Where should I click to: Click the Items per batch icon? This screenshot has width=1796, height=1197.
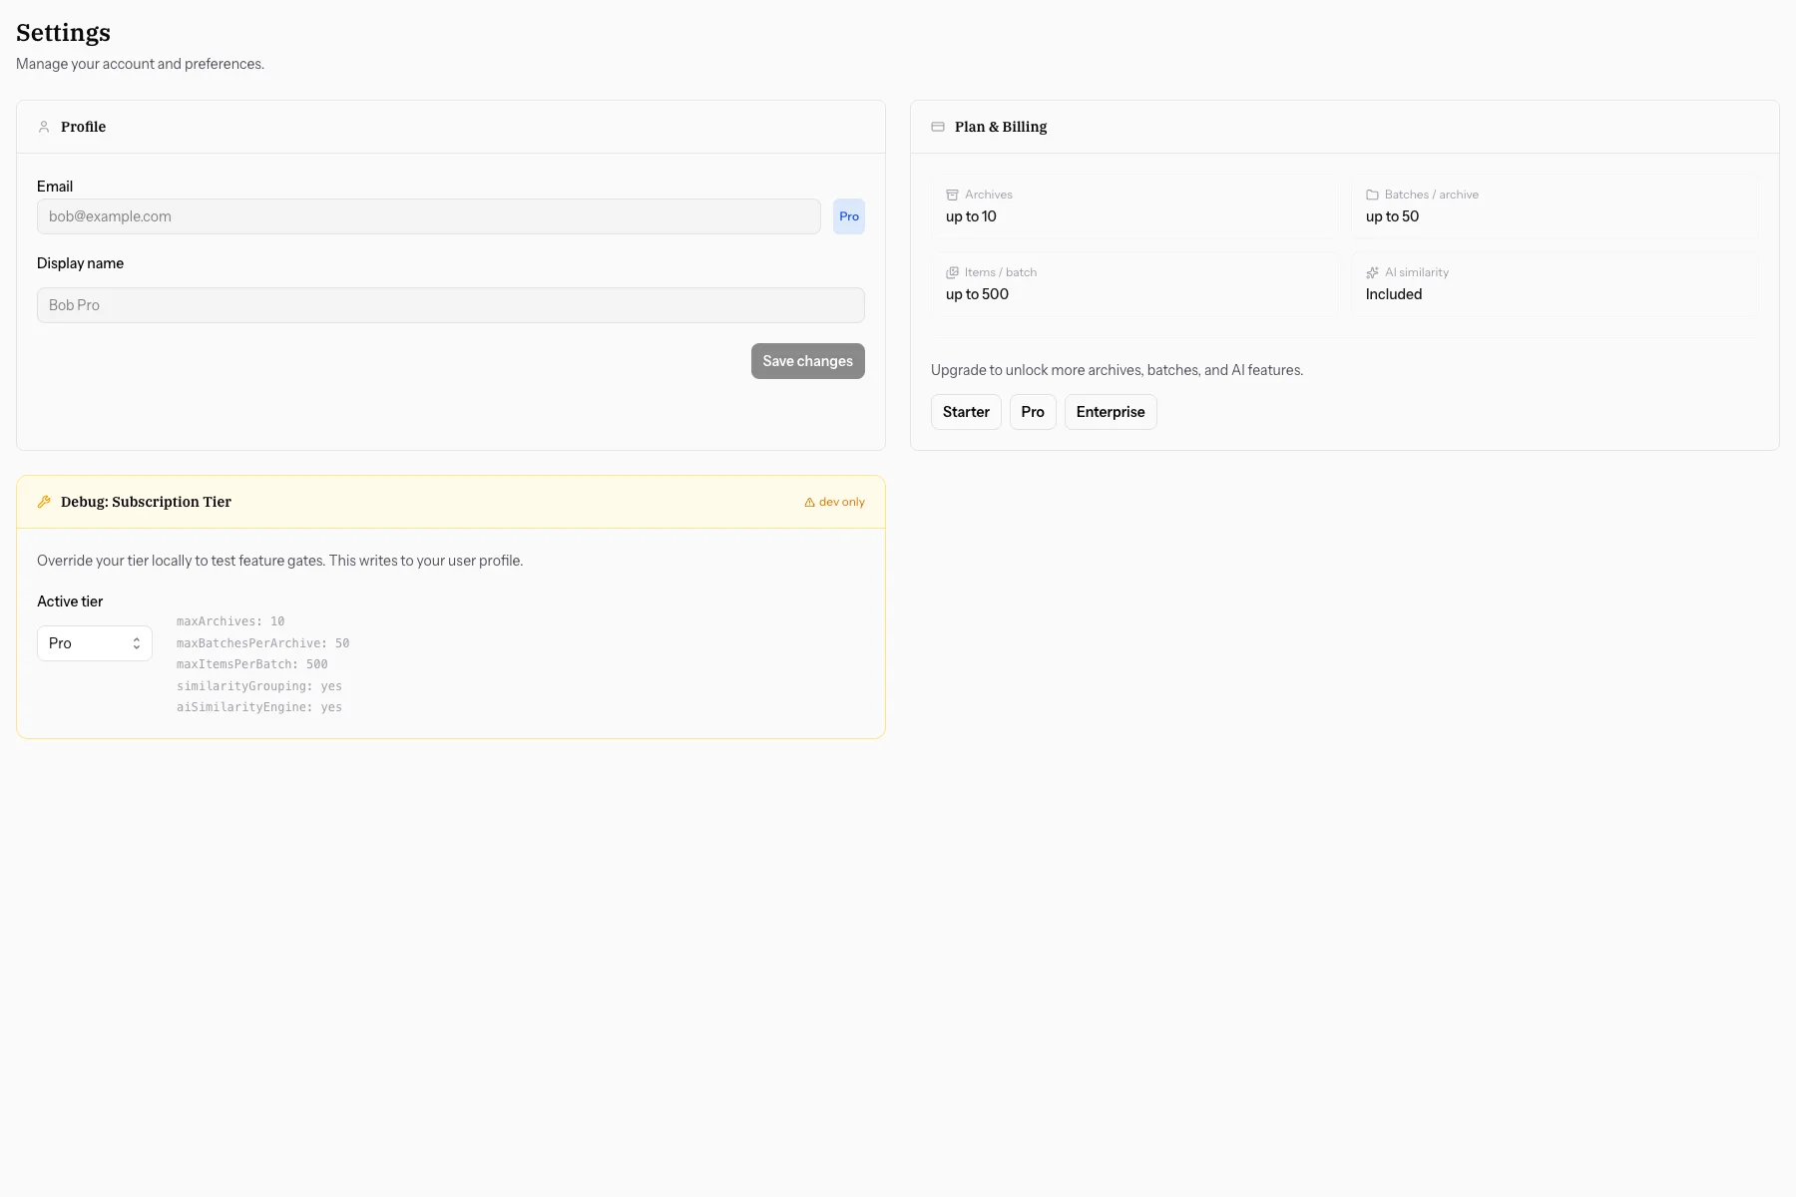[952, 272]
